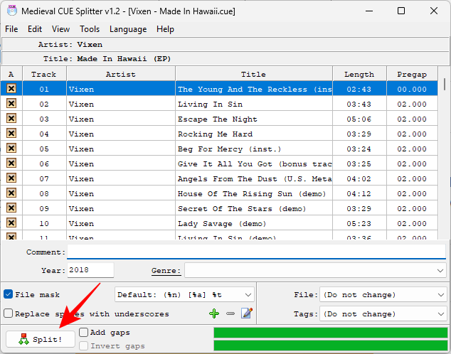Add a file mask with plus icon
Image resolution: width=451 pixels, height=354 pixels.
pyautogui.click(x=214, y=313)
